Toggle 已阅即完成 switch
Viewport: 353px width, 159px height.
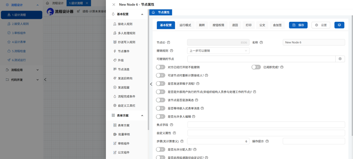tap(256, 67)
